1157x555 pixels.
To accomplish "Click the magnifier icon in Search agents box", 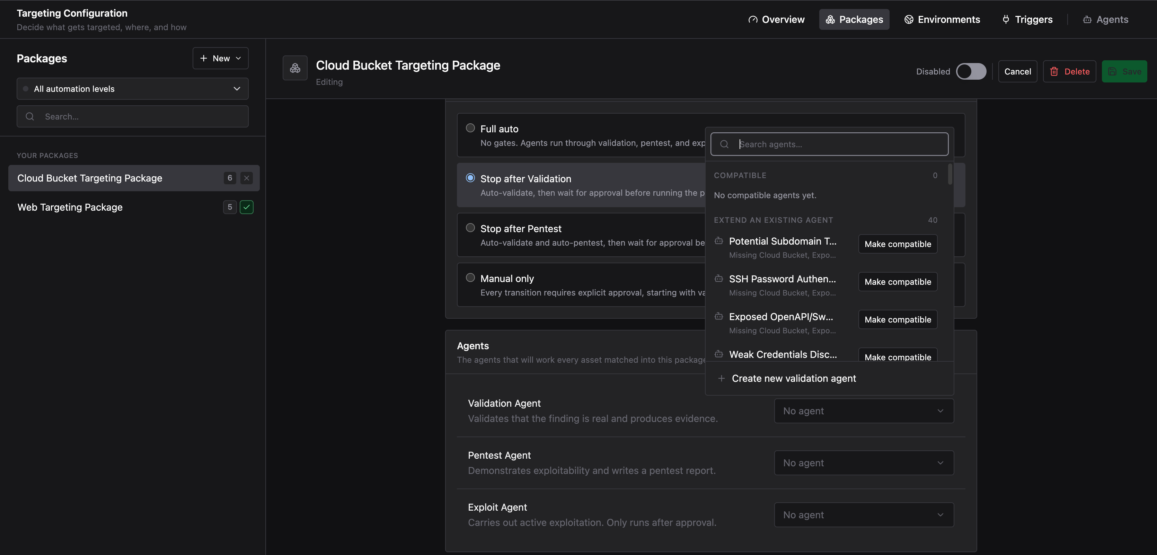I will (724, 144).
